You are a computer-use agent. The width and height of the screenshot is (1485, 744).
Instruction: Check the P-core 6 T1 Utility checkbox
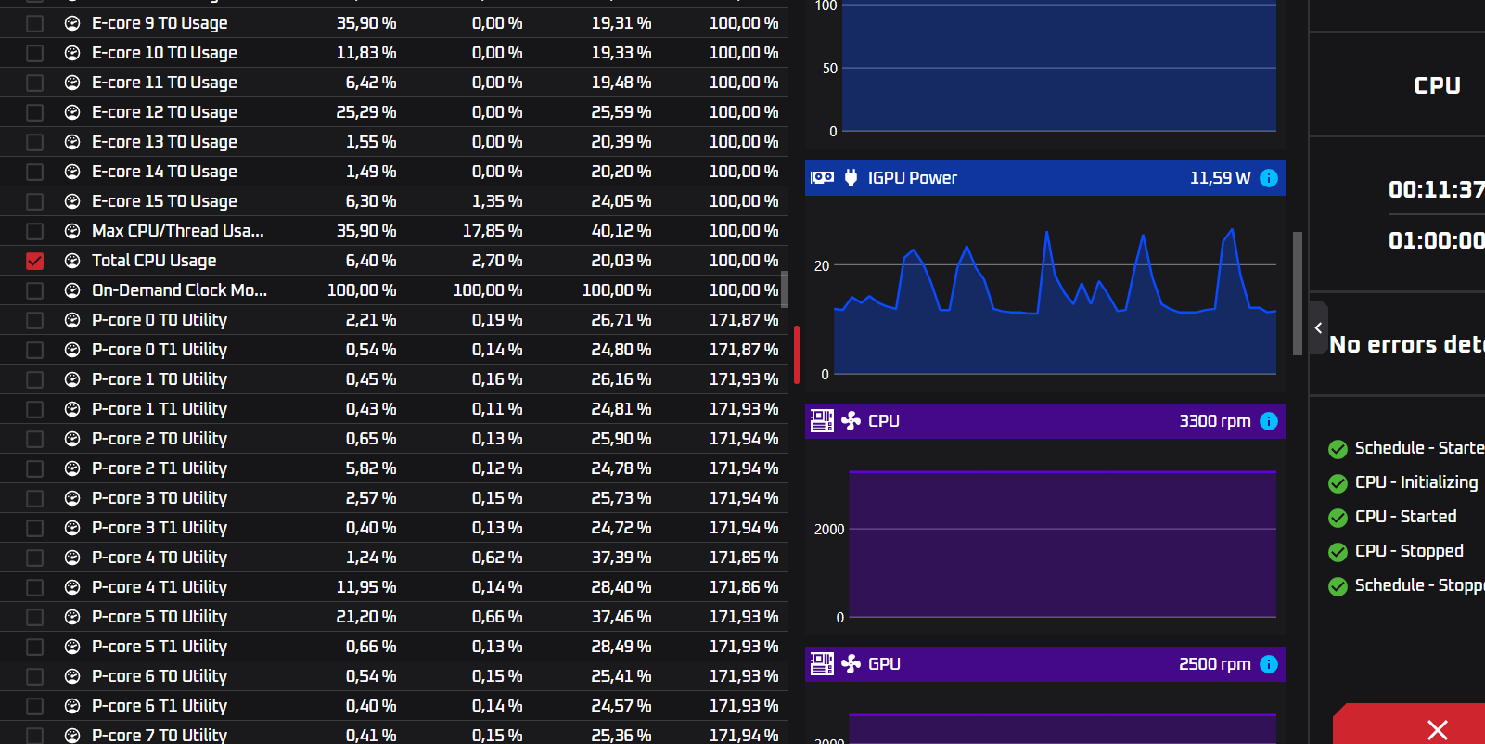click(x=34, y=706)
